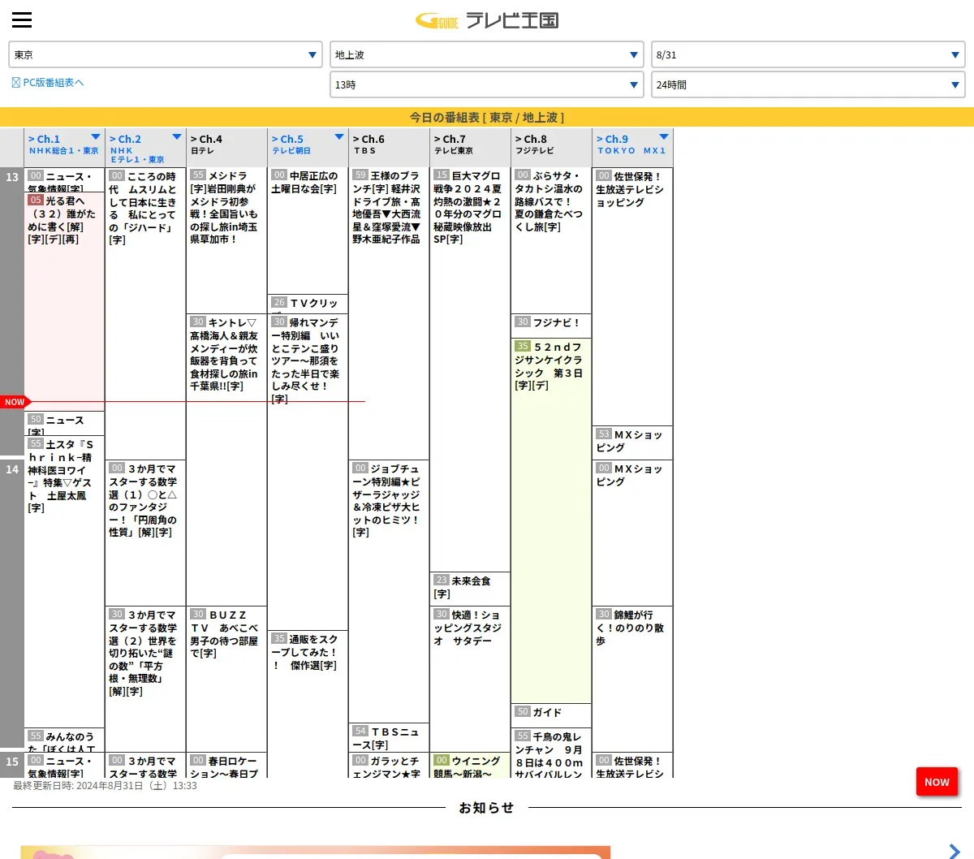Open みんなのうた 14:55 program
This screenshot has height=859, width=974.
pos(64,740)
